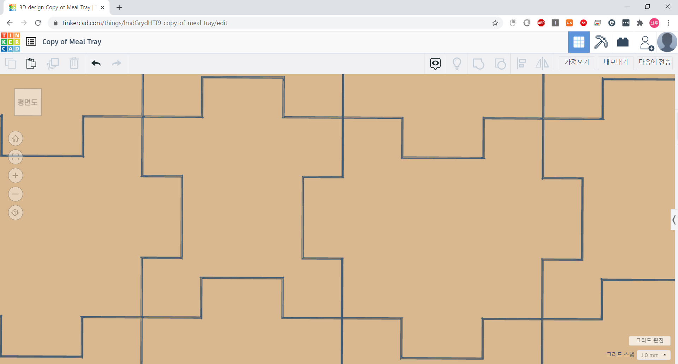Open a new browser tab
Screen dimensions: 678x364
click(119, 7)
